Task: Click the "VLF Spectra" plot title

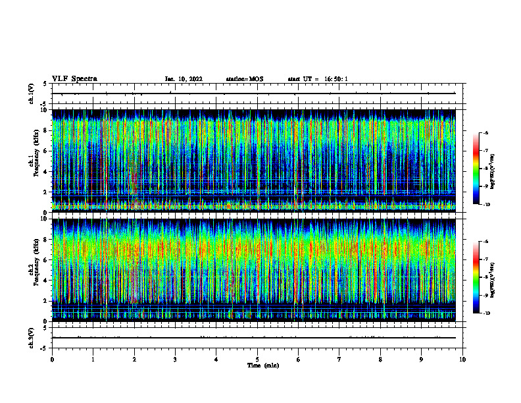Action: pos(75,79)
